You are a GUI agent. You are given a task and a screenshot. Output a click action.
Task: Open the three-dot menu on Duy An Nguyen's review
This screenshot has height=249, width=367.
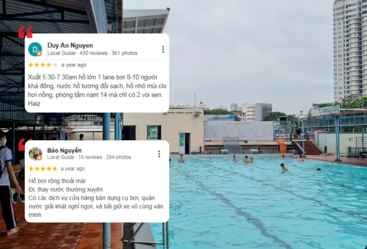click(x=163, y=49)
